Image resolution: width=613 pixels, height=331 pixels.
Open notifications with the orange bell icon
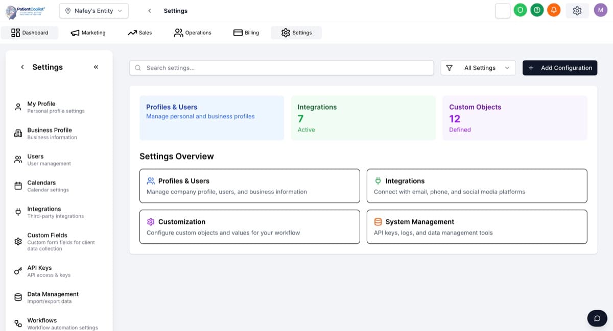pyautogui.click(x=554, y=10)
